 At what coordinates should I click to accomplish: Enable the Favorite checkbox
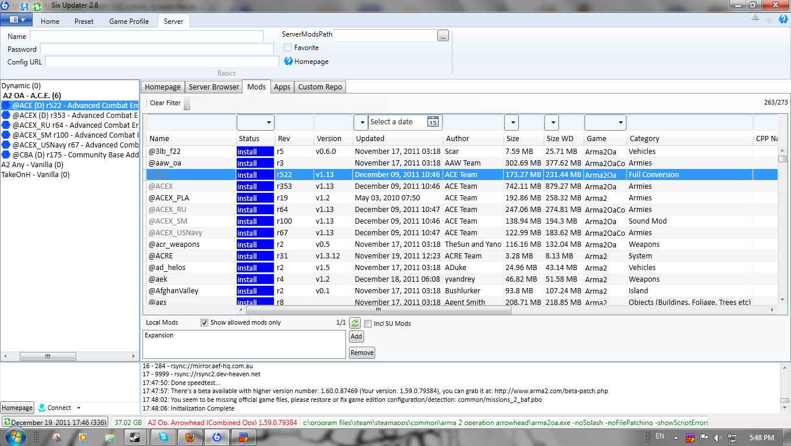click(x=288, y=48)
